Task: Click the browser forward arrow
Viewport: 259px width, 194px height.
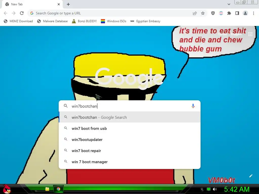Action: 14,13
